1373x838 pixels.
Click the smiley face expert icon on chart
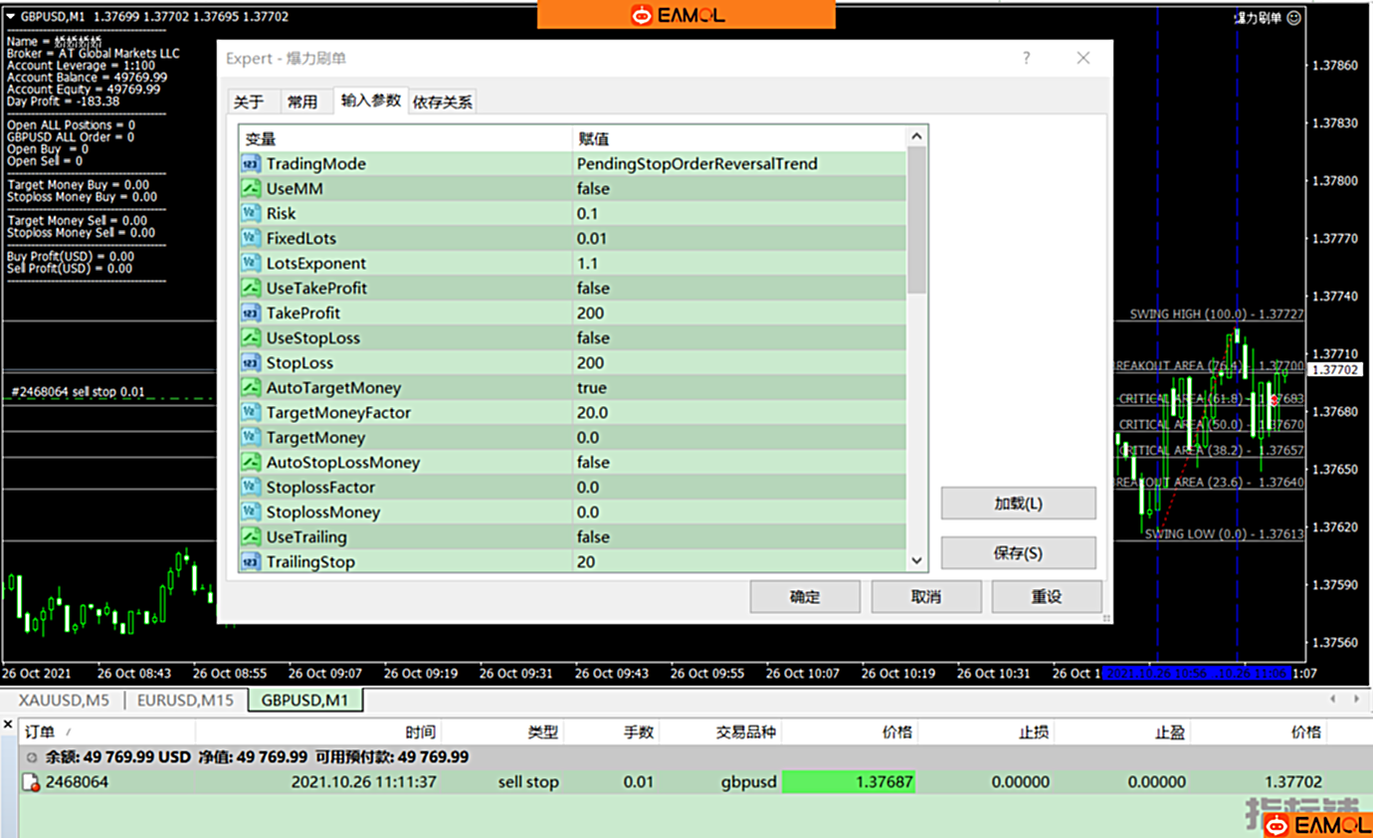pos(1293,18)
